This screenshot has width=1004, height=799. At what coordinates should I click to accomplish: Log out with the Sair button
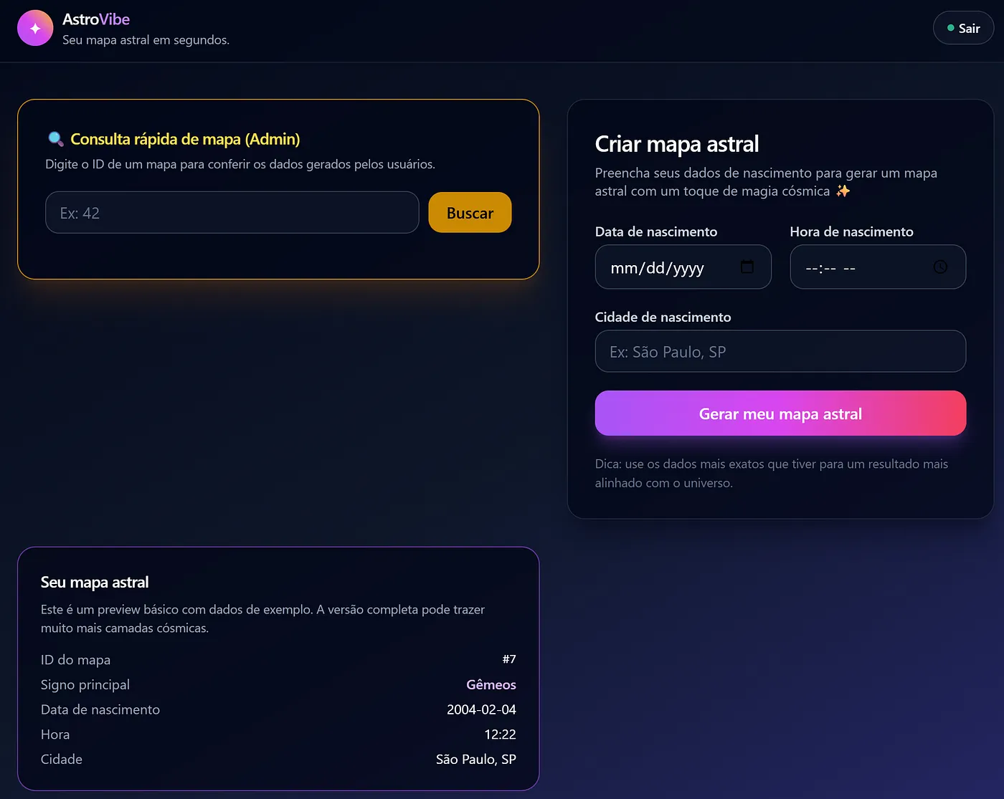pos(963,28)
